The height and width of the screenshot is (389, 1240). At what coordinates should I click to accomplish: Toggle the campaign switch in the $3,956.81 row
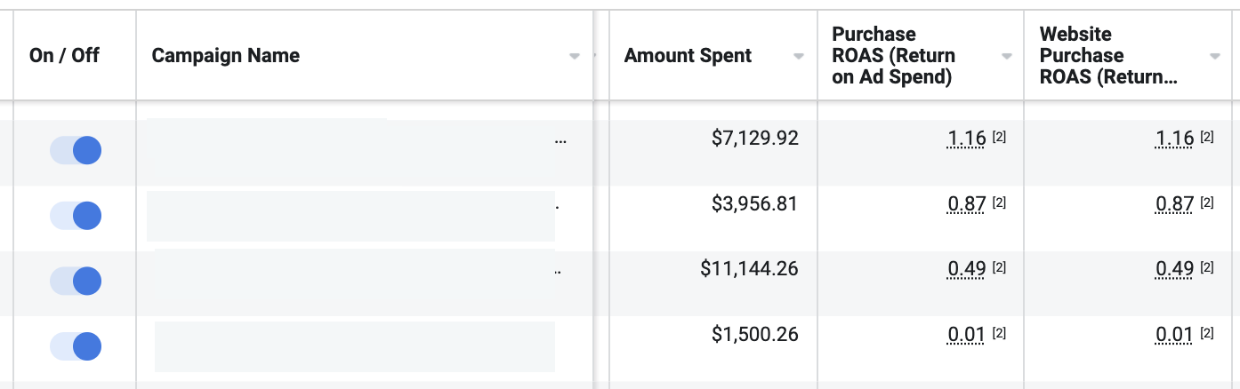76,215
